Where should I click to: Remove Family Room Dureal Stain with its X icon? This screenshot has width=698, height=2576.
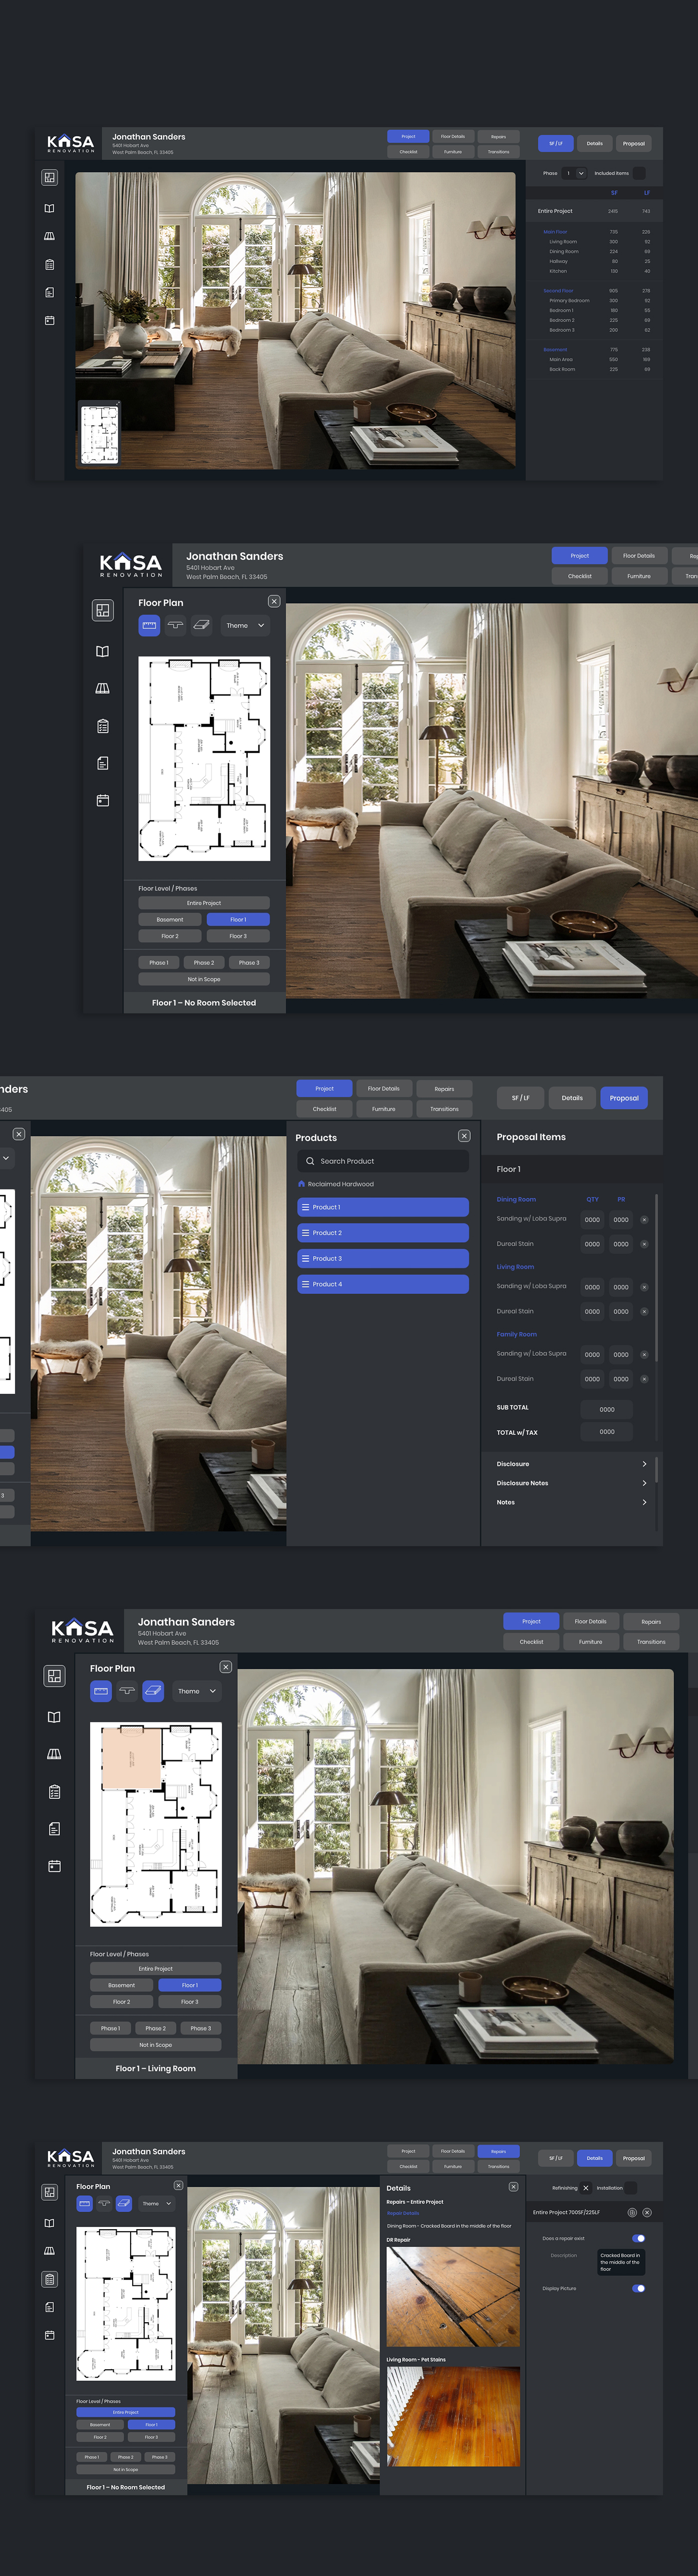pyautogui.click(x=644, y=1379)
